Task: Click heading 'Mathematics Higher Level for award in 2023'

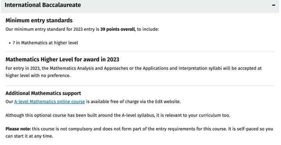Action: pos(62,59)
